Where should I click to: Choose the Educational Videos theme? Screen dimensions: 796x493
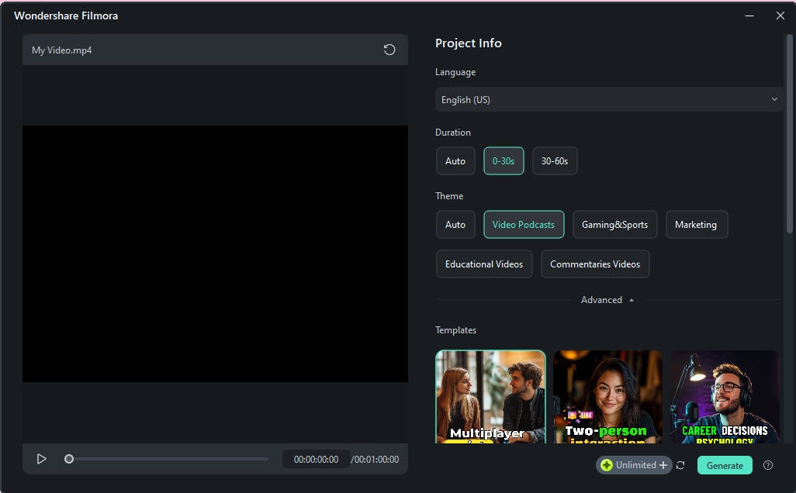point(484,264)
